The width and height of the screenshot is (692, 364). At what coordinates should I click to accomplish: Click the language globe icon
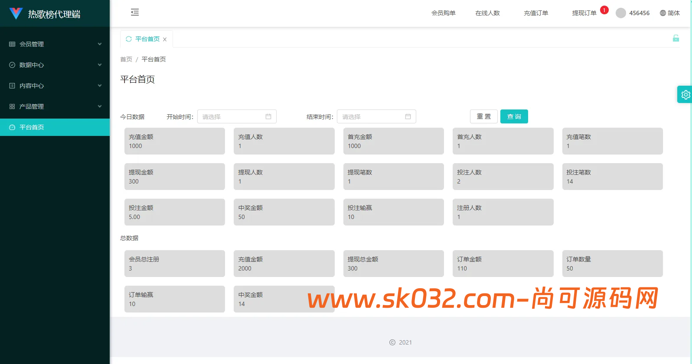point(663,13)
